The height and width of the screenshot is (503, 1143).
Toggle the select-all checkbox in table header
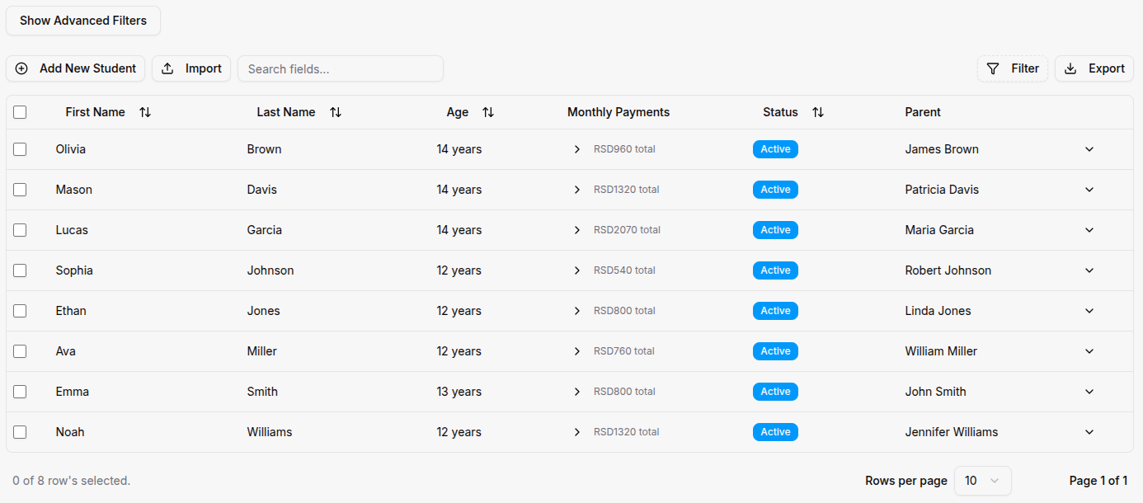[x=20, y=112]
